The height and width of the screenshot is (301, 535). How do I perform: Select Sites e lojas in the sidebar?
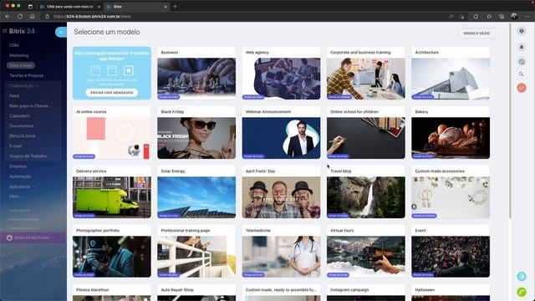point(21,65)
